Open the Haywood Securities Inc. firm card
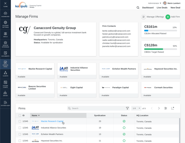Screen dimensions: 185x143 pos(160,71)
